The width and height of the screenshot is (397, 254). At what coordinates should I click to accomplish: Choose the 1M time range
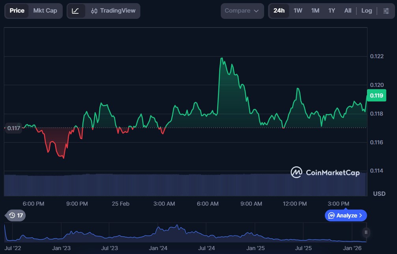315,11
